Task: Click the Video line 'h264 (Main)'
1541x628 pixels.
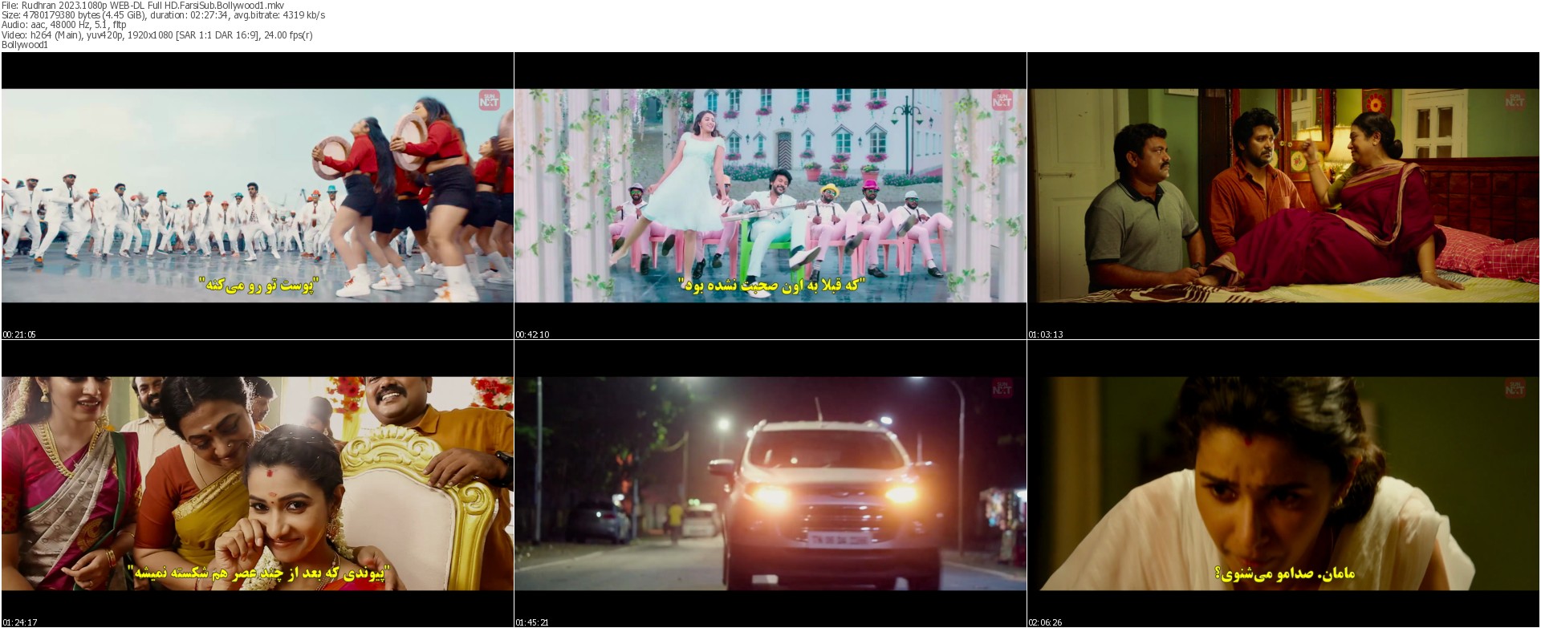Action: click(x=157, y=34)
